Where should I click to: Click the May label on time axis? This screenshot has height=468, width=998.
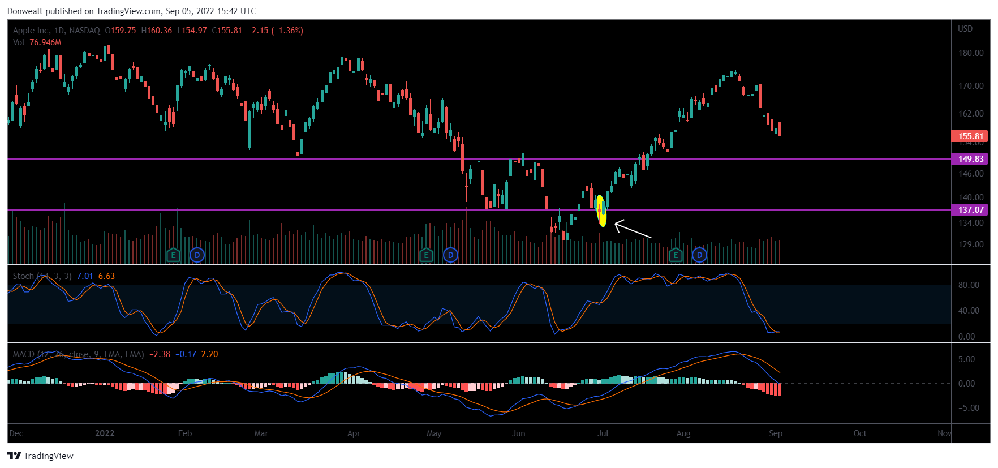coord(434,433)
